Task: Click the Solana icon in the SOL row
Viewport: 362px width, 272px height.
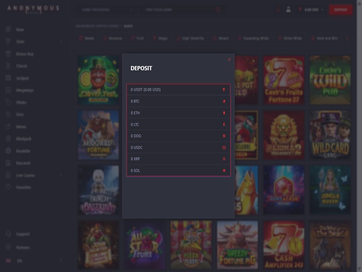Action: pos(224,171)
